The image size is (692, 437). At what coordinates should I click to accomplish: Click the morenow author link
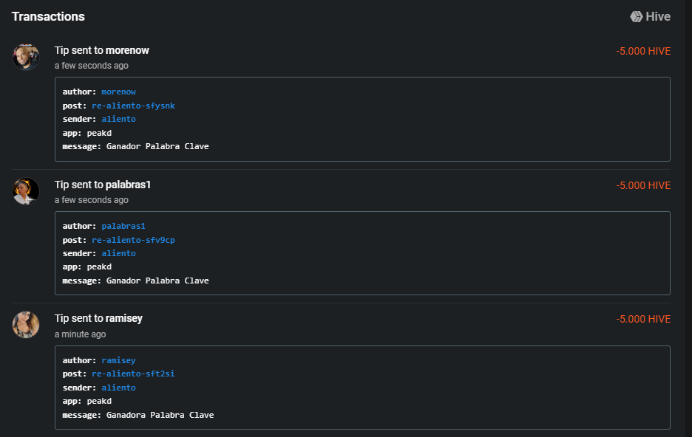(119, 92)
